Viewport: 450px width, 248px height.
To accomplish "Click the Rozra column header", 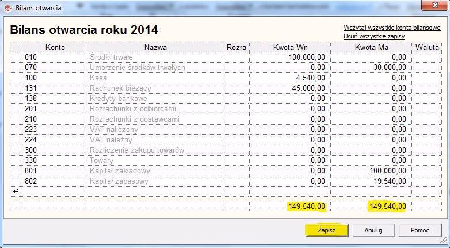I will [x=237, y=47].
